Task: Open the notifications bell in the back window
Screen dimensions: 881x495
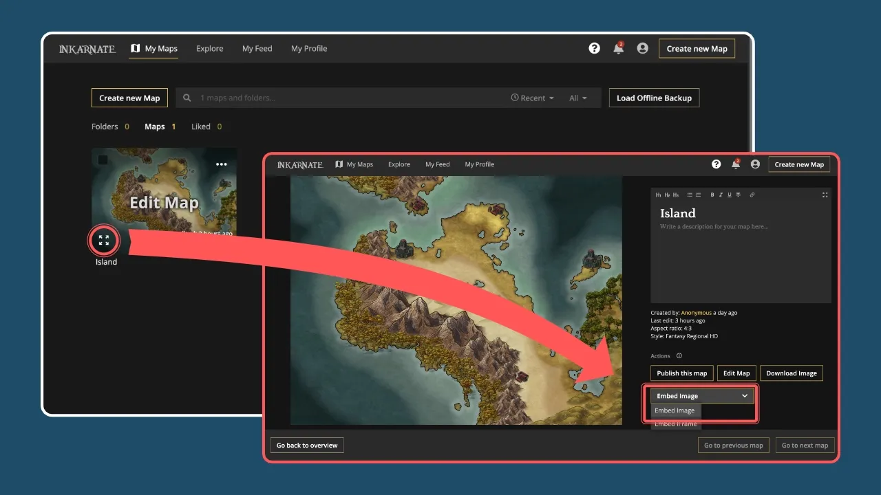Action: point(619,49)
